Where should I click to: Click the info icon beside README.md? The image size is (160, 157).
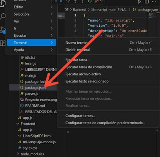click(22, 105)
